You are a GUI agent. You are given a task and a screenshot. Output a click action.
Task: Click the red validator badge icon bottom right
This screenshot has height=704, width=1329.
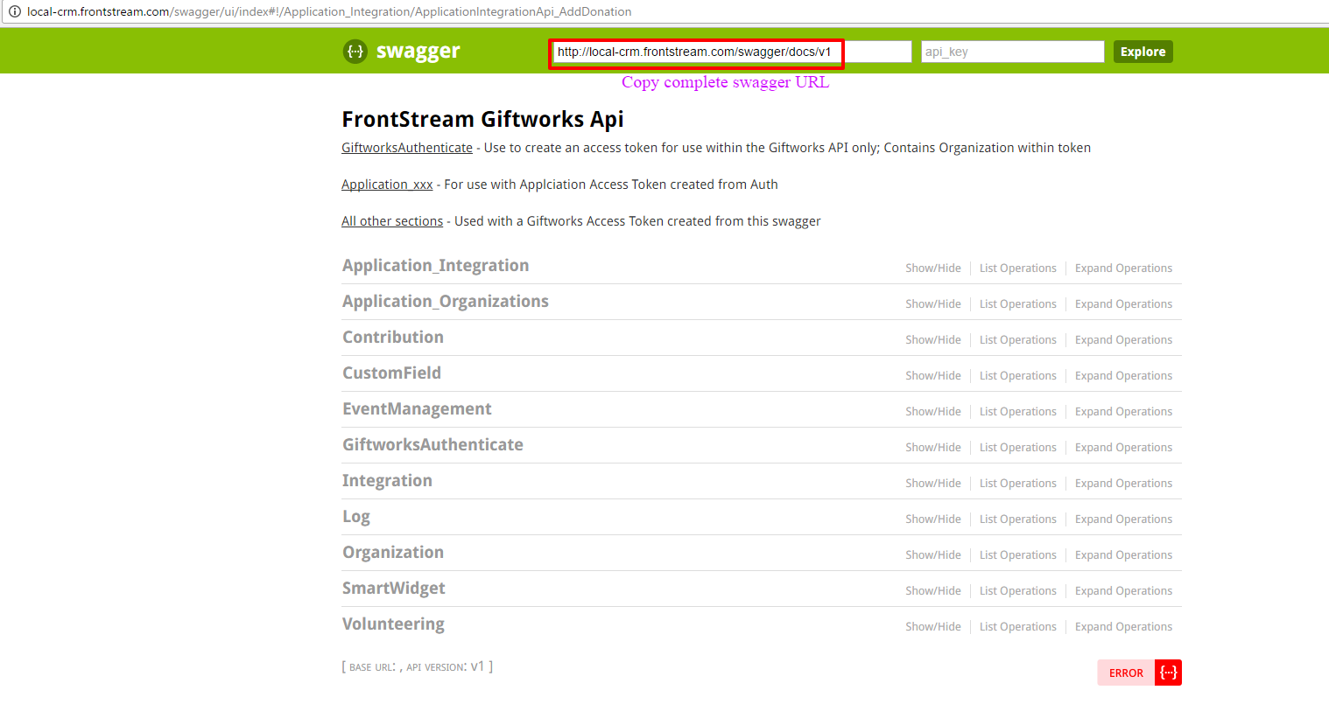click(x=1168, y=673)
